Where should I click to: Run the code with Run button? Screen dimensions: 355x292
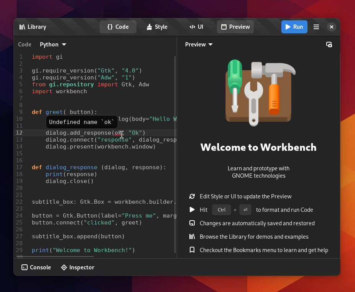(x=294, y=27)
